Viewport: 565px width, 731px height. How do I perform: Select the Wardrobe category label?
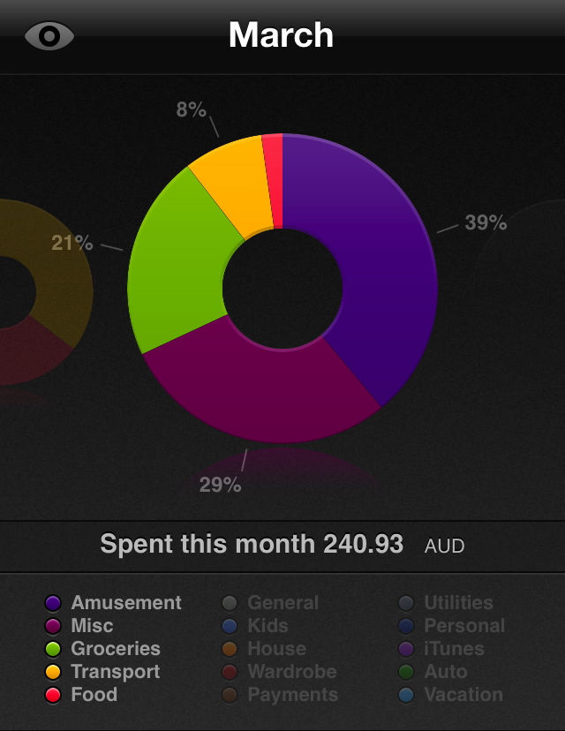tap(291, 672)
